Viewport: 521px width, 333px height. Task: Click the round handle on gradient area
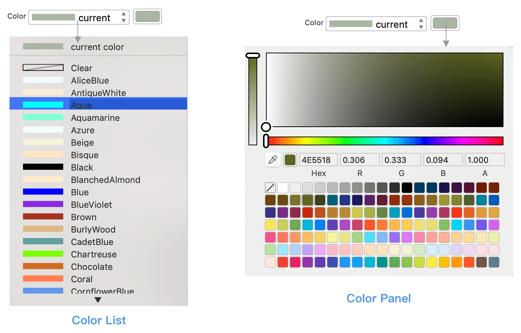(x=266, y=127)
